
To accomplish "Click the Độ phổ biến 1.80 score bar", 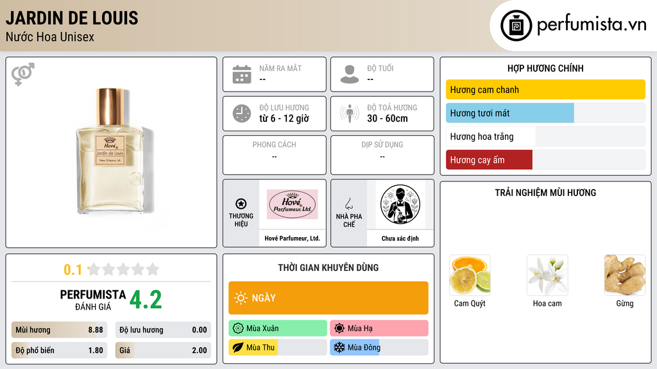I will click(x=59, y=350).
